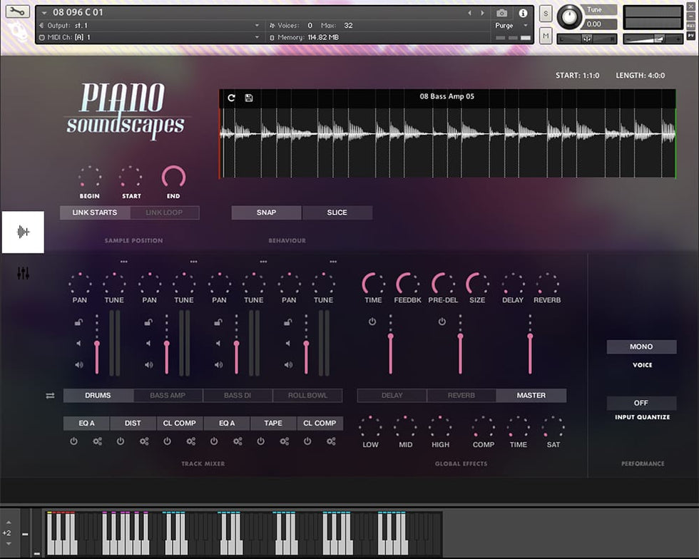Open the instrument info icon
Viewport: 699px width, 559px height.
point(523,13)
